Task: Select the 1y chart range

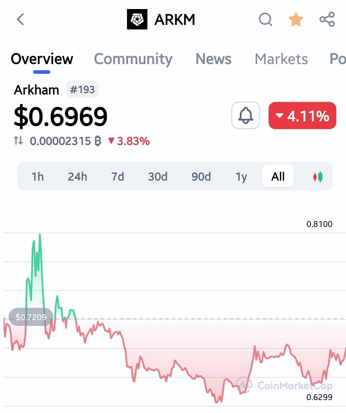Action: tap(241, 176)
